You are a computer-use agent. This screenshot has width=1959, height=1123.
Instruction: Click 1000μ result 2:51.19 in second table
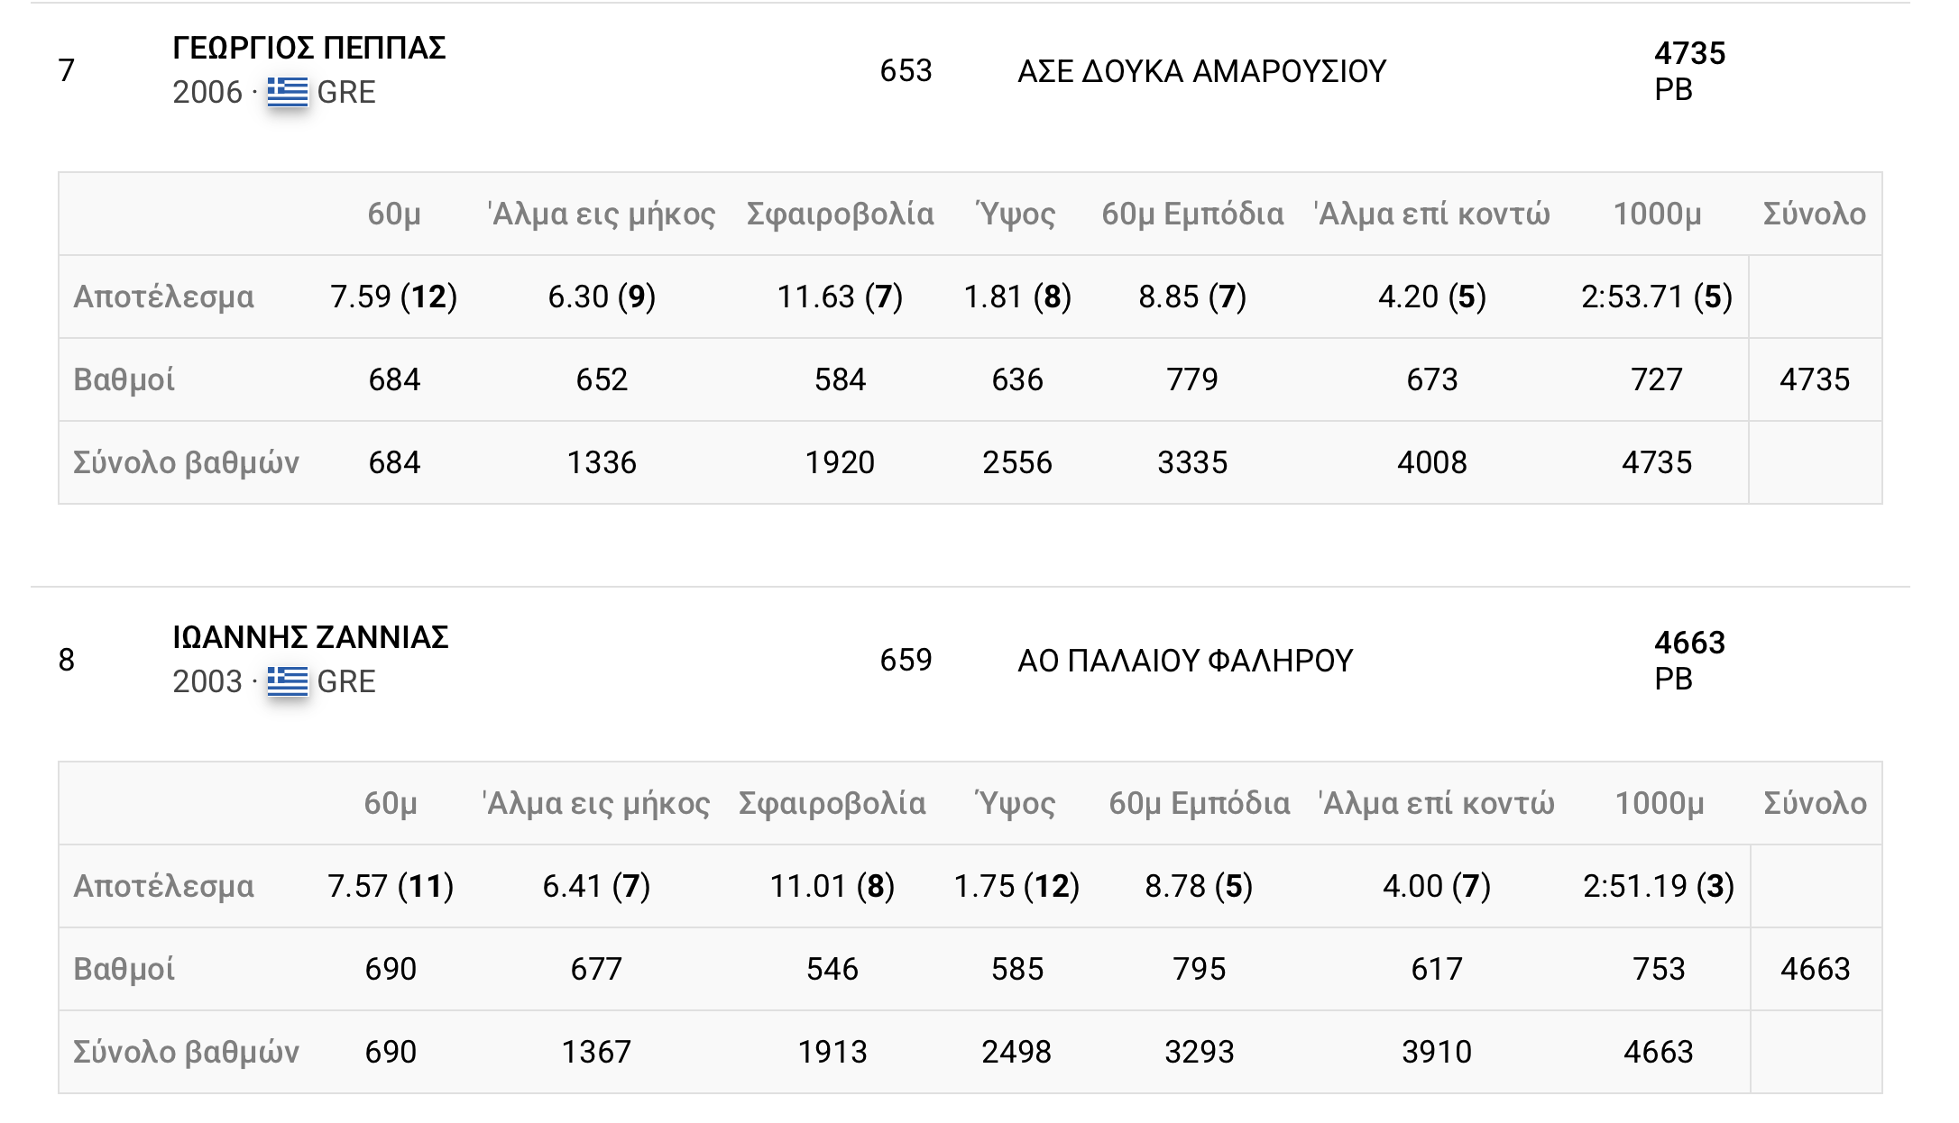click(1658, 886)
